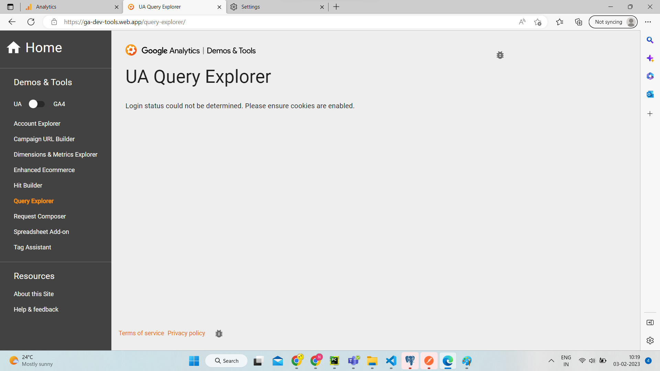Screen dimensions: 660x371
Task: Click the bug icon beside Privacy policy
Action: (x=219, y=334)
